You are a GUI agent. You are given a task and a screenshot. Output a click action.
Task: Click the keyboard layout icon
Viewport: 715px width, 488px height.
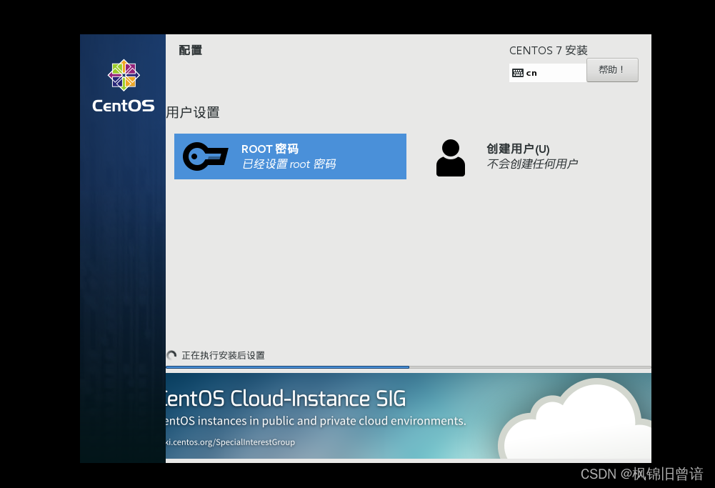[518, 72]
